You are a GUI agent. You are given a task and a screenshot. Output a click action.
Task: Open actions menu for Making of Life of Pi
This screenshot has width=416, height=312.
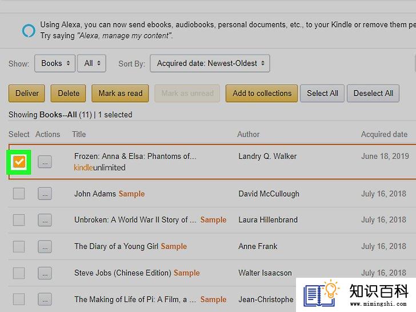point(45,299)
